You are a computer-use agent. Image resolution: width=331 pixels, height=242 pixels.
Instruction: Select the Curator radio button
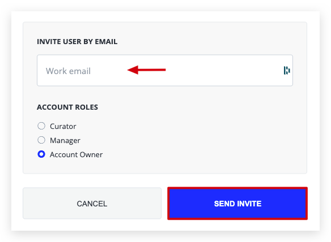coord(41,126)
